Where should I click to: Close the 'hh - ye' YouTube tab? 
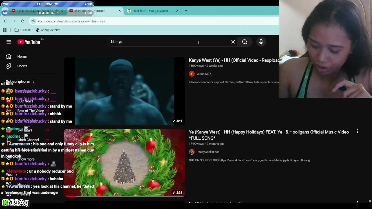point(119,11)
